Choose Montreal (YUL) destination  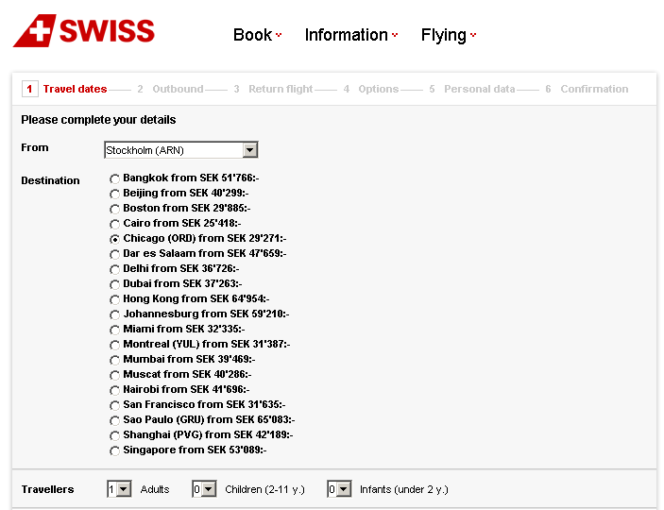(115, 345)
